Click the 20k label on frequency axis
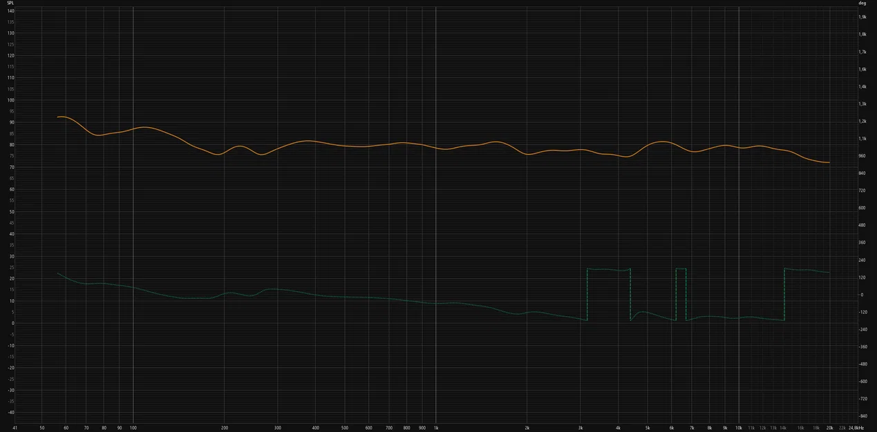The image size is (877, 432). pyautogui.click(x=830, y=428)
